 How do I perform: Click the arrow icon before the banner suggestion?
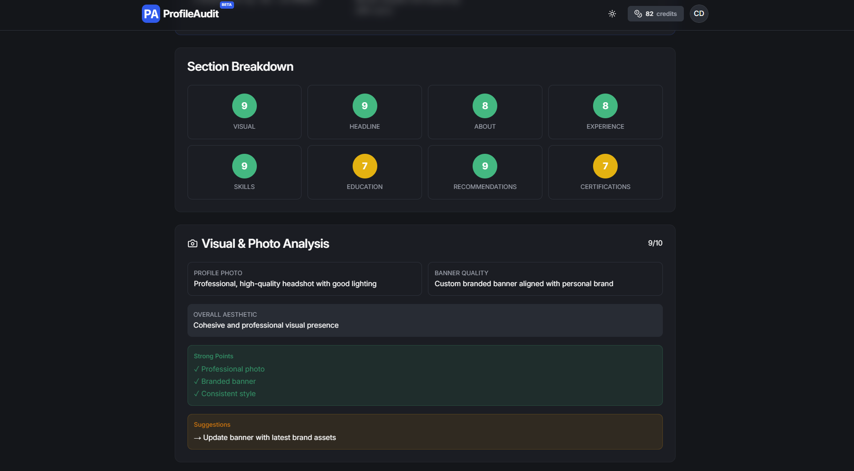(x=197, y=438)
